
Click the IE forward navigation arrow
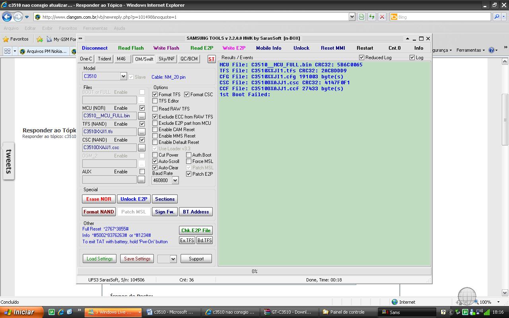[x=18, y=17]
